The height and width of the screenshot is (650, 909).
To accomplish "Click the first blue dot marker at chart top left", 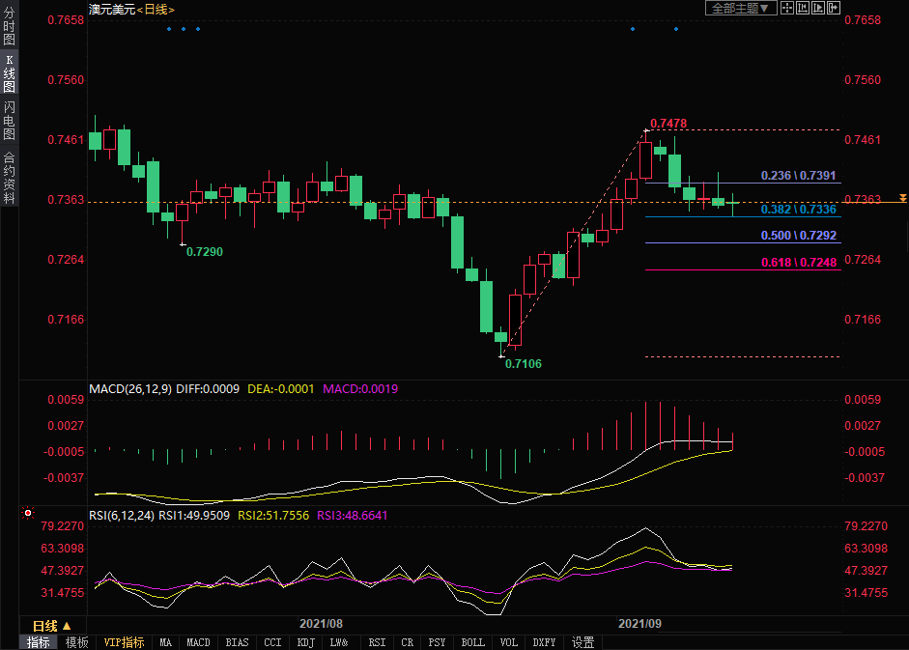I will [x=168, y=29].
